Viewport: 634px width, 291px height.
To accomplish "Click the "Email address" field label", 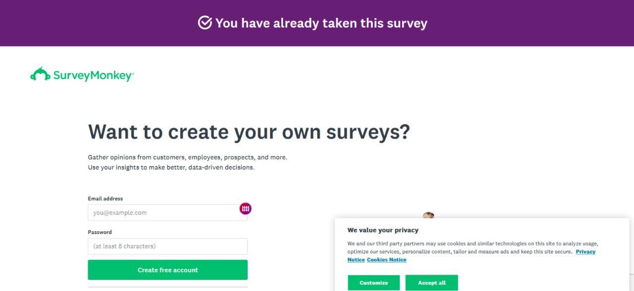I will tap(105, 199).
